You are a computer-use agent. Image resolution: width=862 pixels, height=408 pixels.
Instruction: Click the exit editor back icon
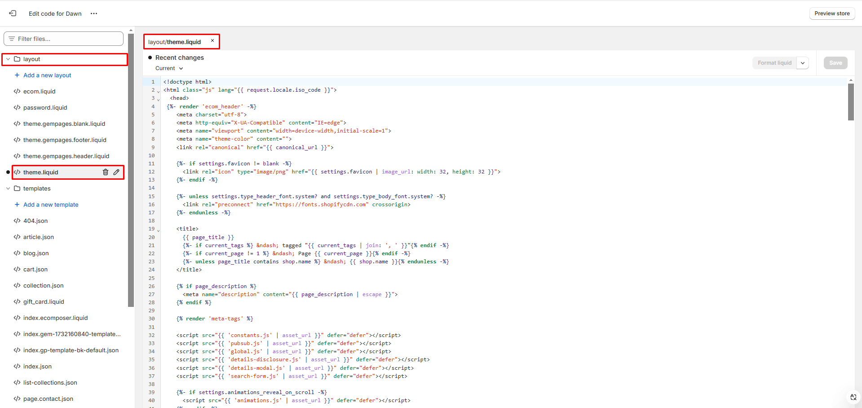coord(13,13)
